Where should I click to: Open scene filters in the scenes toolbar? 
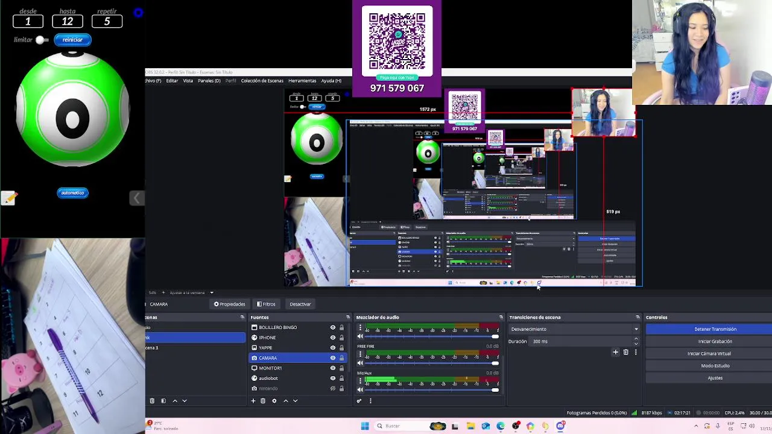coord(163,401)
